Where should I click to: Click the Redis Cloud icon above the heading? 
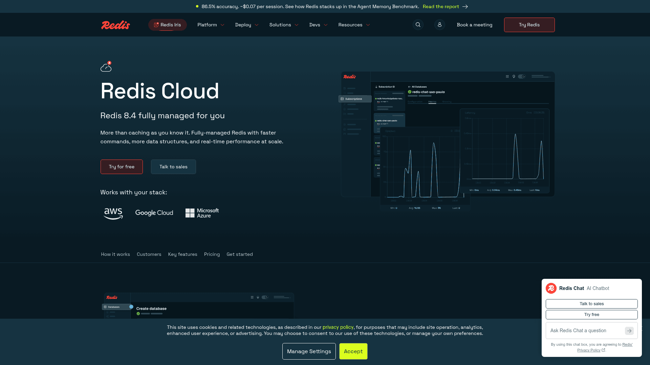coord(106,67)
